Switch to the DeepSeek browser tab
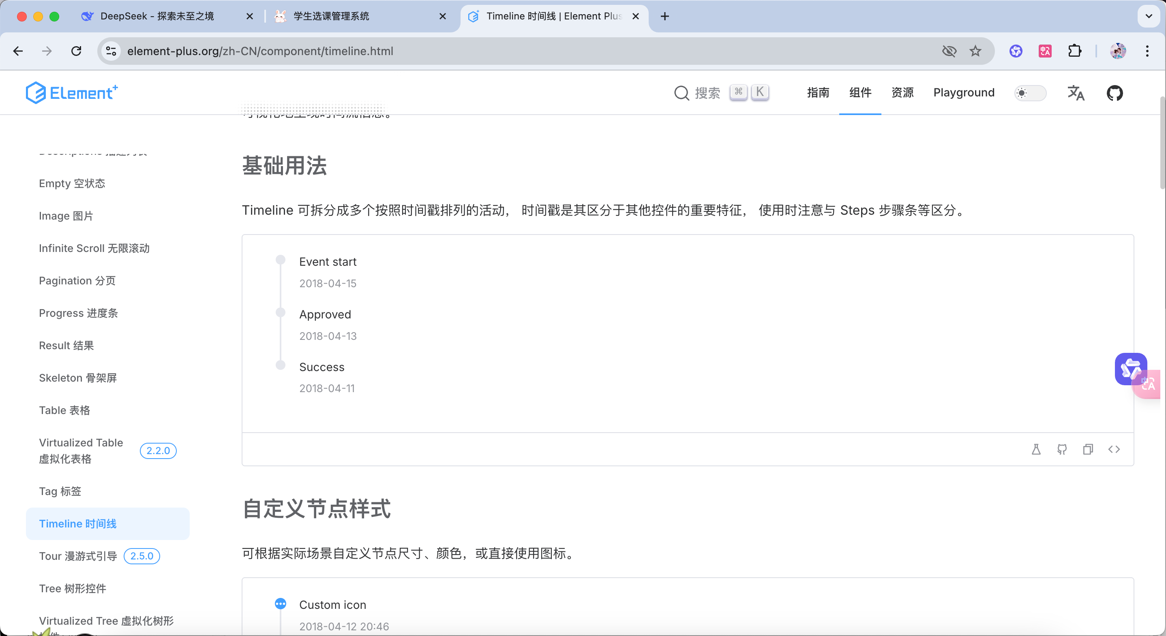 pyautogui.click(x=156, y=16)
